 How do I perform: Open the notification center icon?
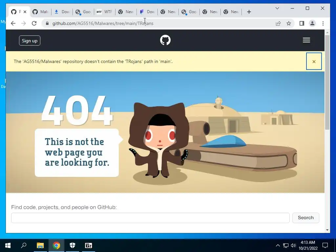[325, 245]
